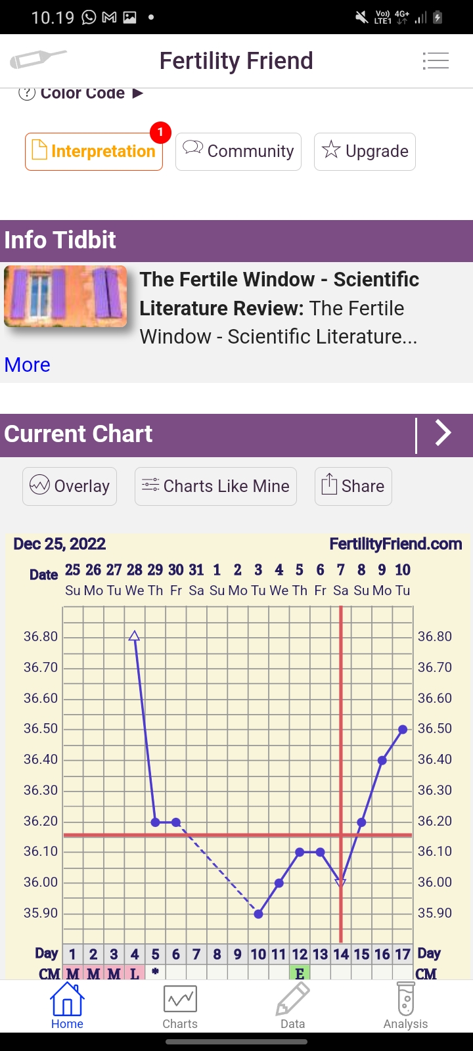Open Charts Like Mine

[x=215, y=486]
